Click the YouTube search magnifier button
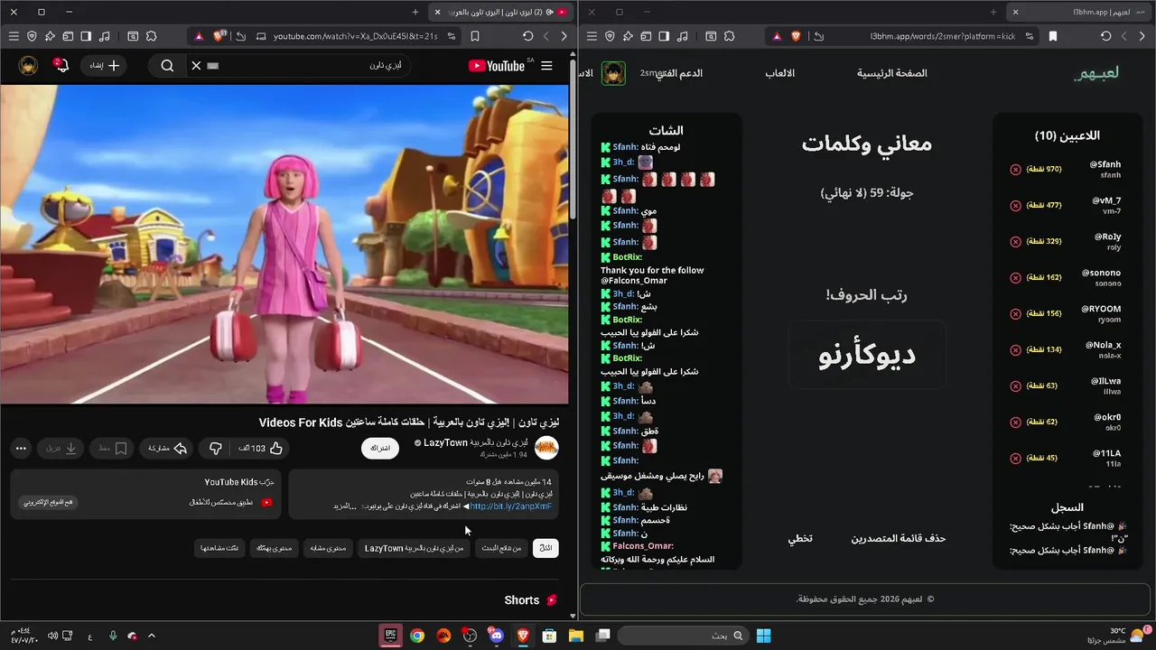Image resolution: width=1156 pixels, height=650 pixels. coord(167,66)
